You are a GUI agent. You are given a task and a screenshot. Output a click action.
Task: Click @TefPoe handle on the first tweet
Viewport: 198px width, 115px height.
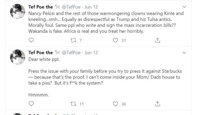71,7
